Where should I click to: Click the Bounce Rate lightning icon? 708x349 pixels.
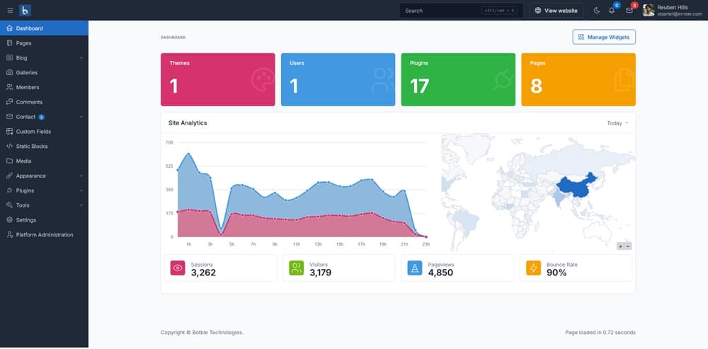(x=534, y=268)
